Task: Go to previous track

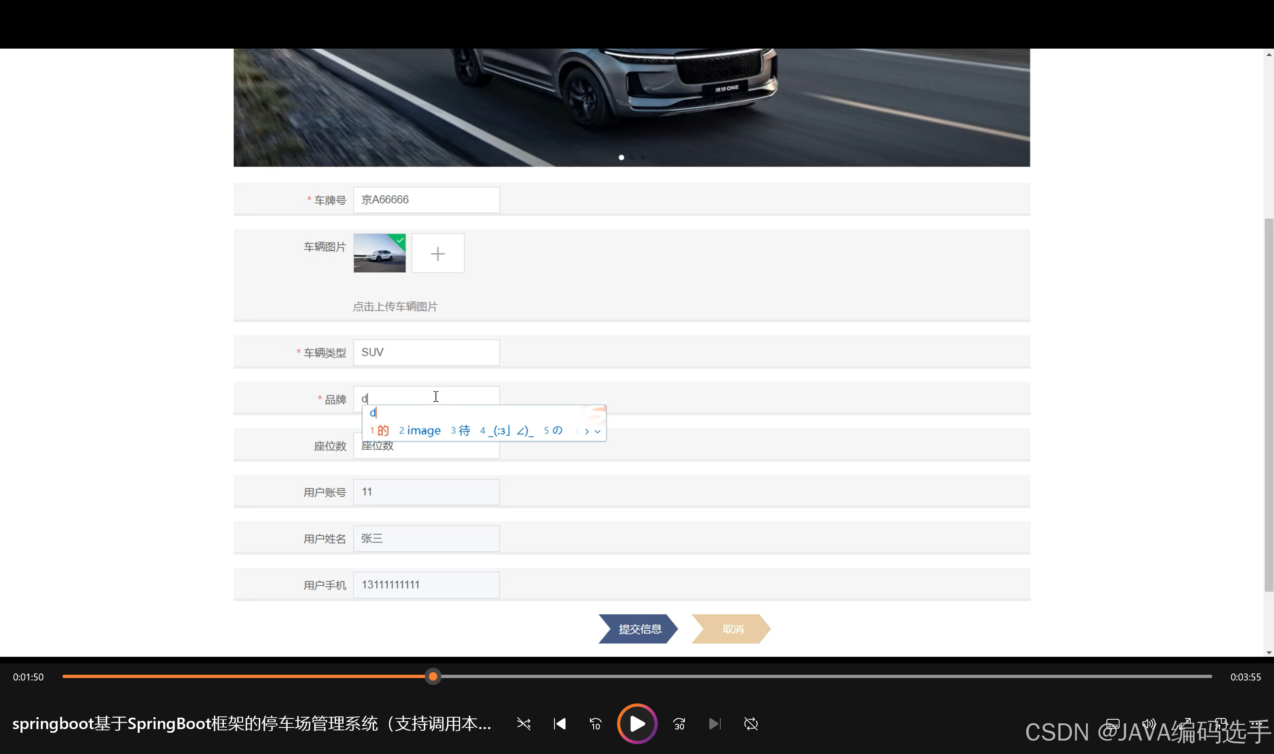Action: [559, 723]
